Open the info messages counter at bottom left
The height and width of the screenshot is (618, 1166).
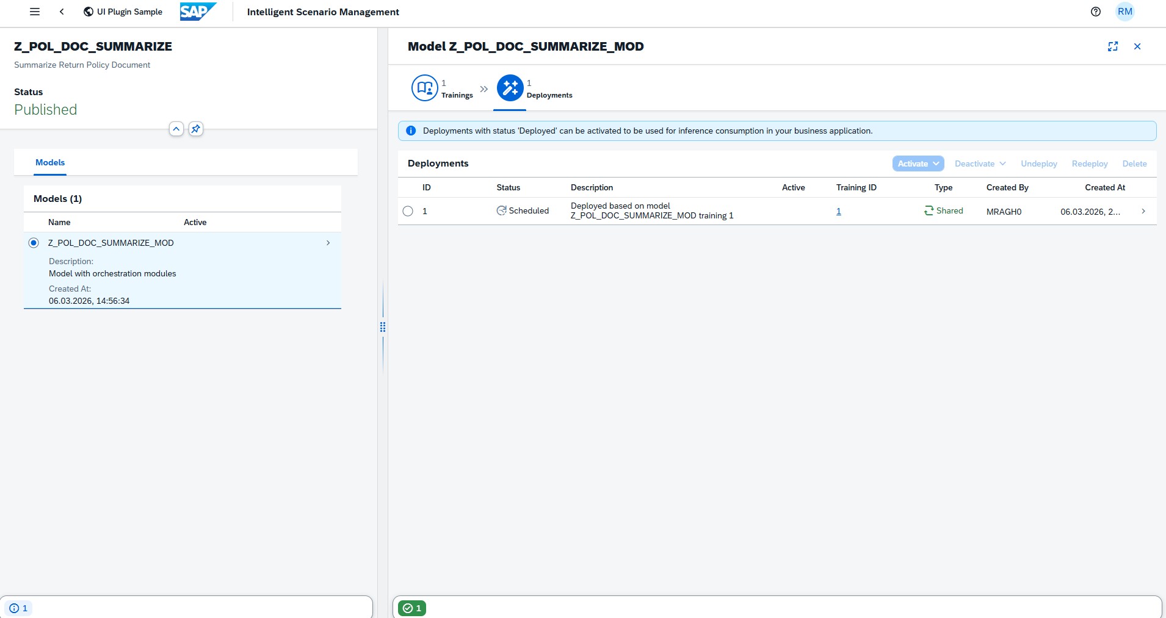18,608
